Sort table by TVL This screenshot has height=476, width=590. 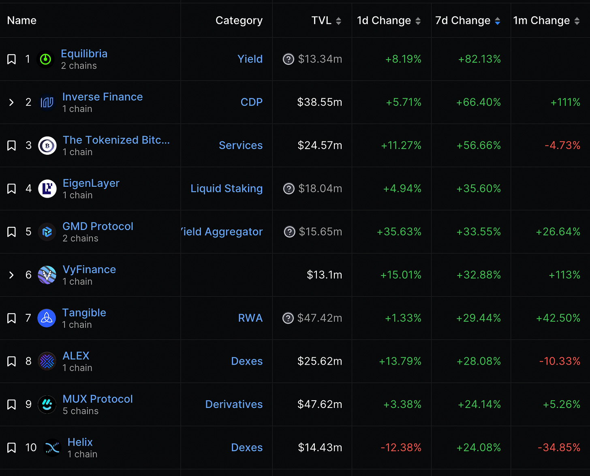coord(338,21)
